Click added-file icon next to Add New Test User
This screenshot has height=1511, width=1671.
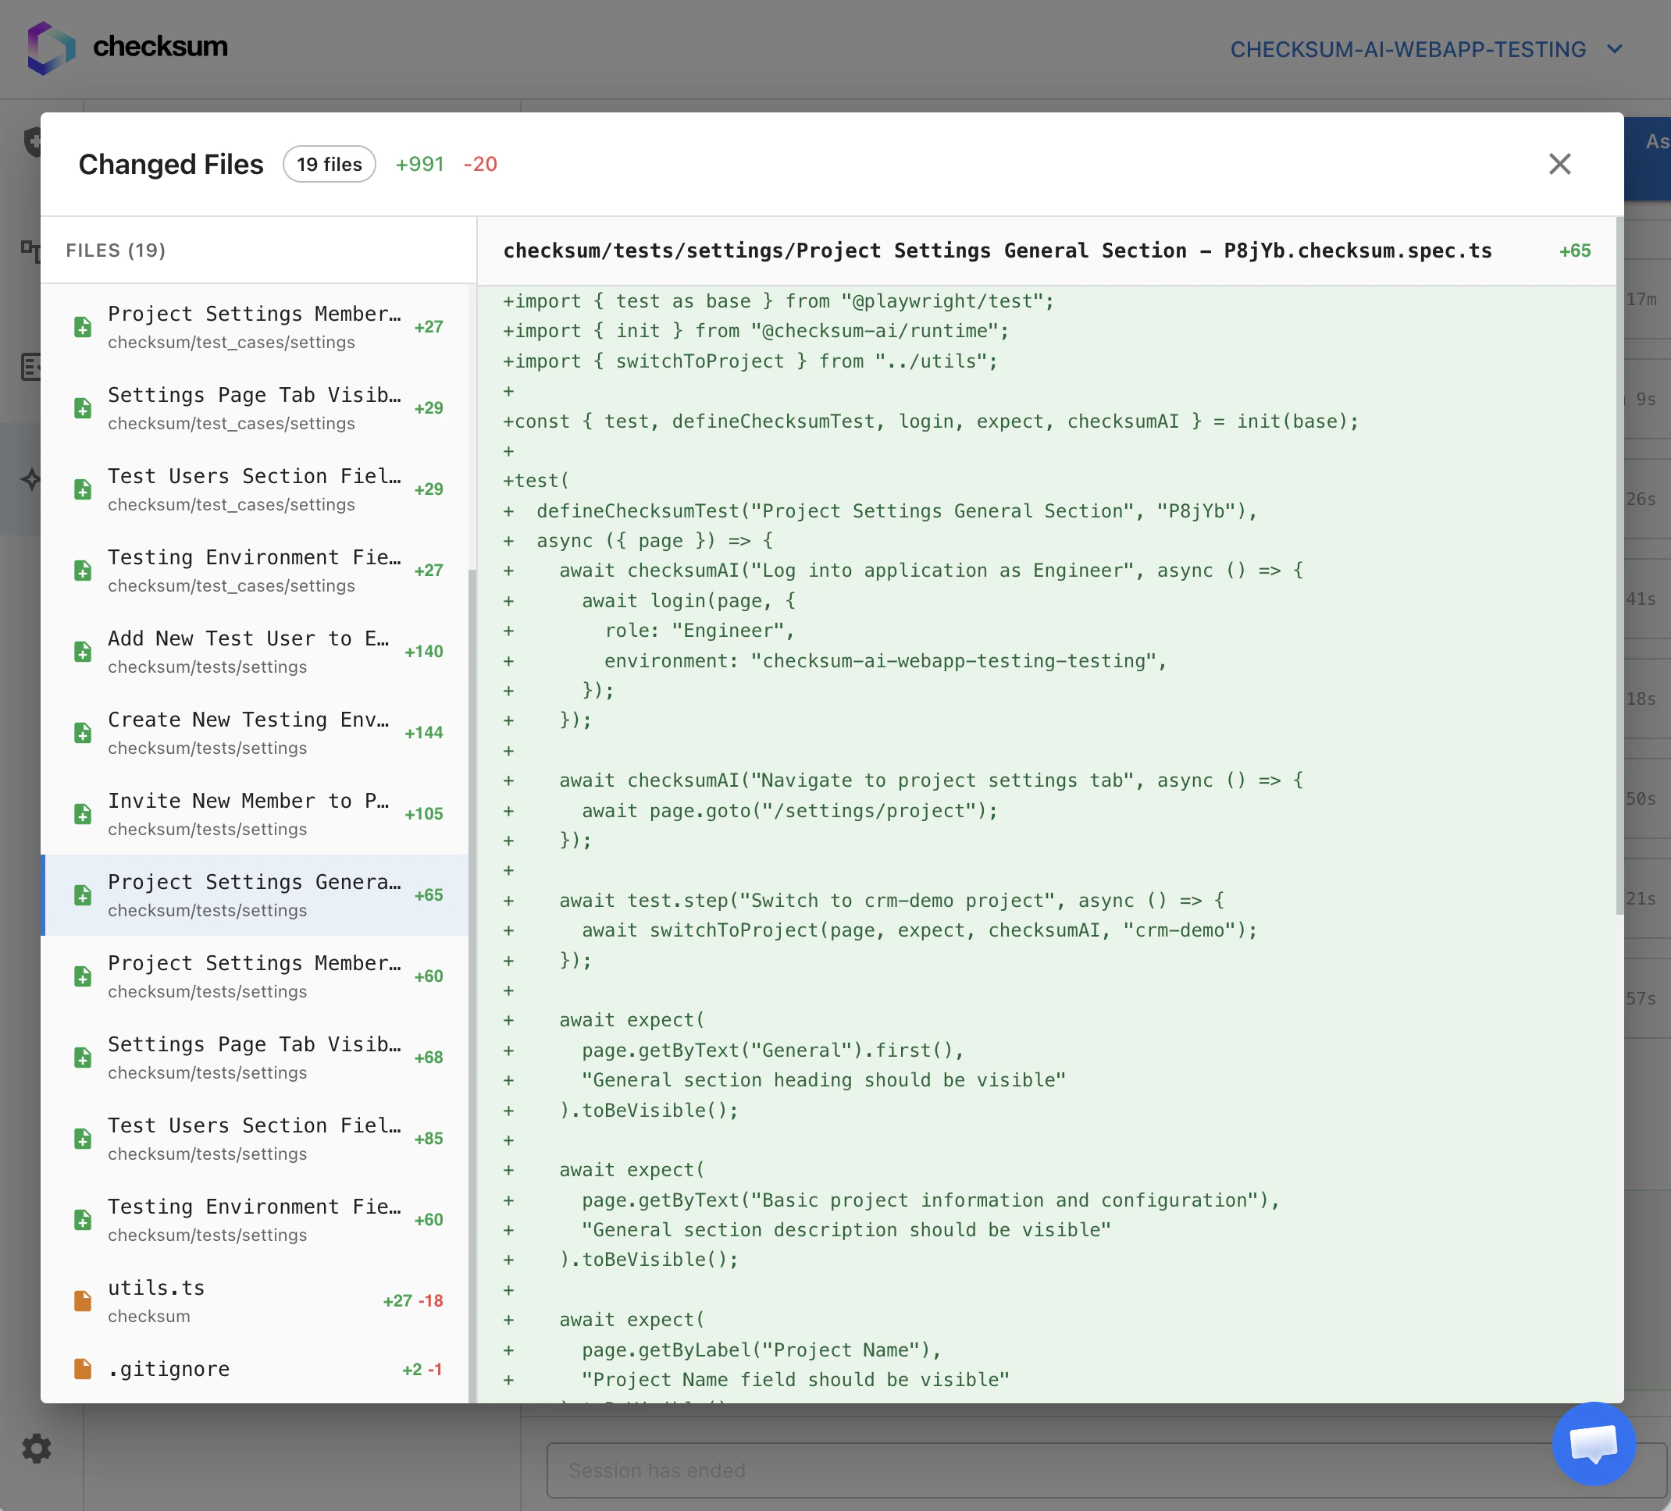tap(83, 651)
